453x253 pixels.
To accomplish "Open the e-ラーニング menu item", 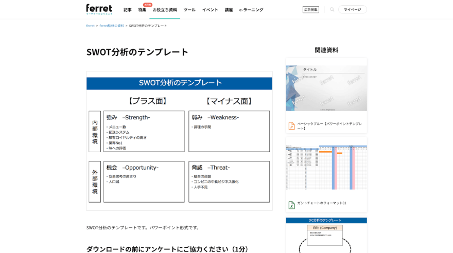I will click(x=251, y=10).
